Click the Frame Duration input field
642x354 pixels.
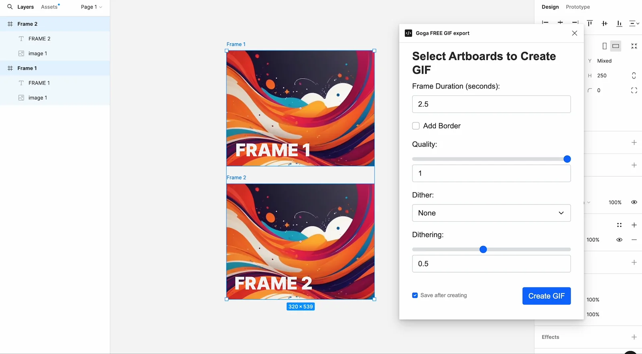point(491,104)
